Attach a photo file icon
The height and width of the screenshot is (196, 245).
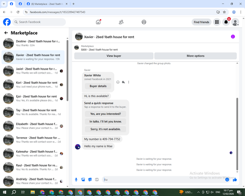pos(83,180)
